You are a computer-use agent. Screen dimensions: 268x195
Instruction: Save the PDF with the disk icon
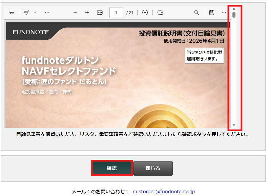[x=212, y=13]
